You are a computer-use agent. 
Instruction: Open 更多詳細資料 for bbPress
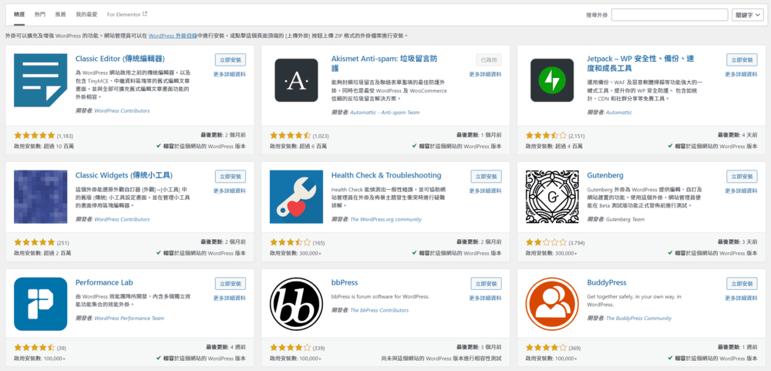point(485,298)
